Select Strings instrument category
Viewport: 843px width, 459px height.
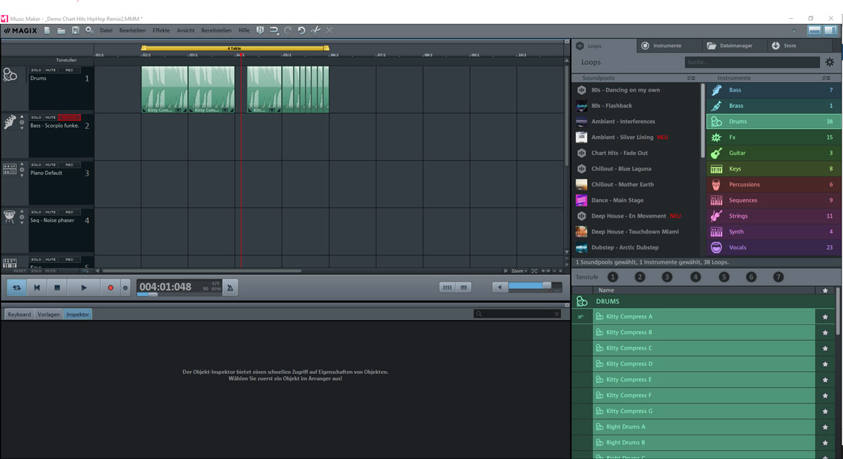772,215
